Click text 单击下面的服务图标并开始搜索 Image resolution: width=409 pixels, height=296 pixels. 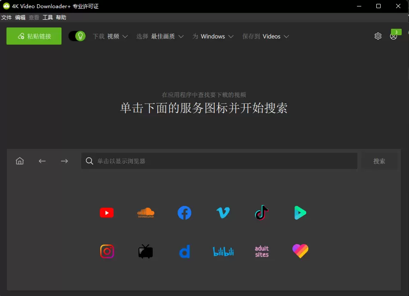(x=204, y=108)
